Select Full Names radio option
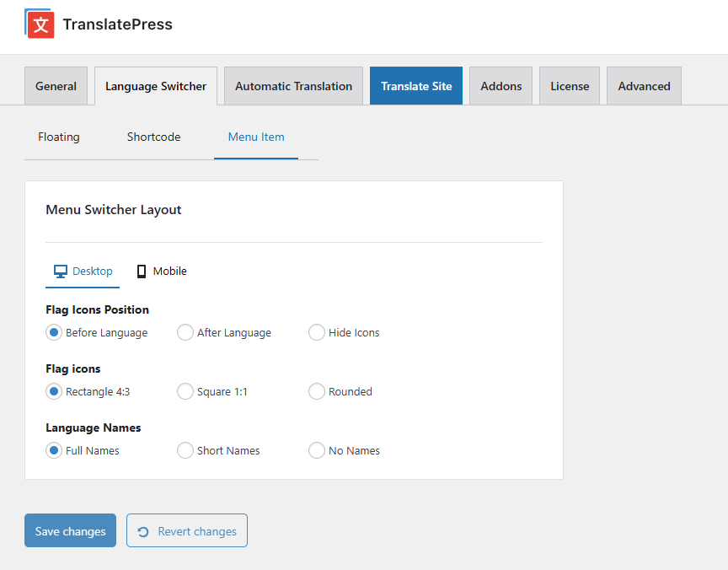 pyautogui.click(x=54, y=450)
